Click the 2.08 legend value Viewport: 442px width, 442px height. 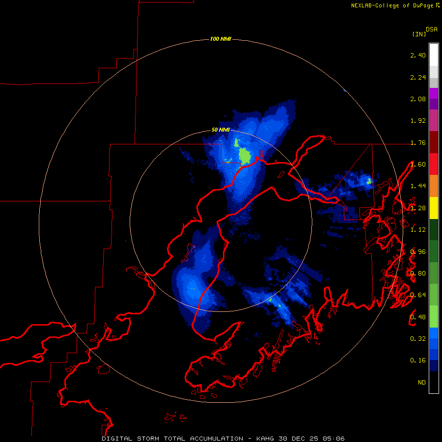point(418,99)
